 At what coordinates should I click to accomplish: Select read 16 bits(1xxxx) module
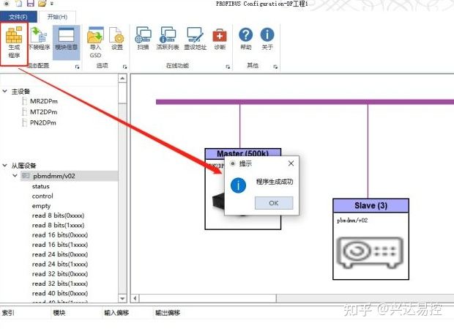[60, 245]
